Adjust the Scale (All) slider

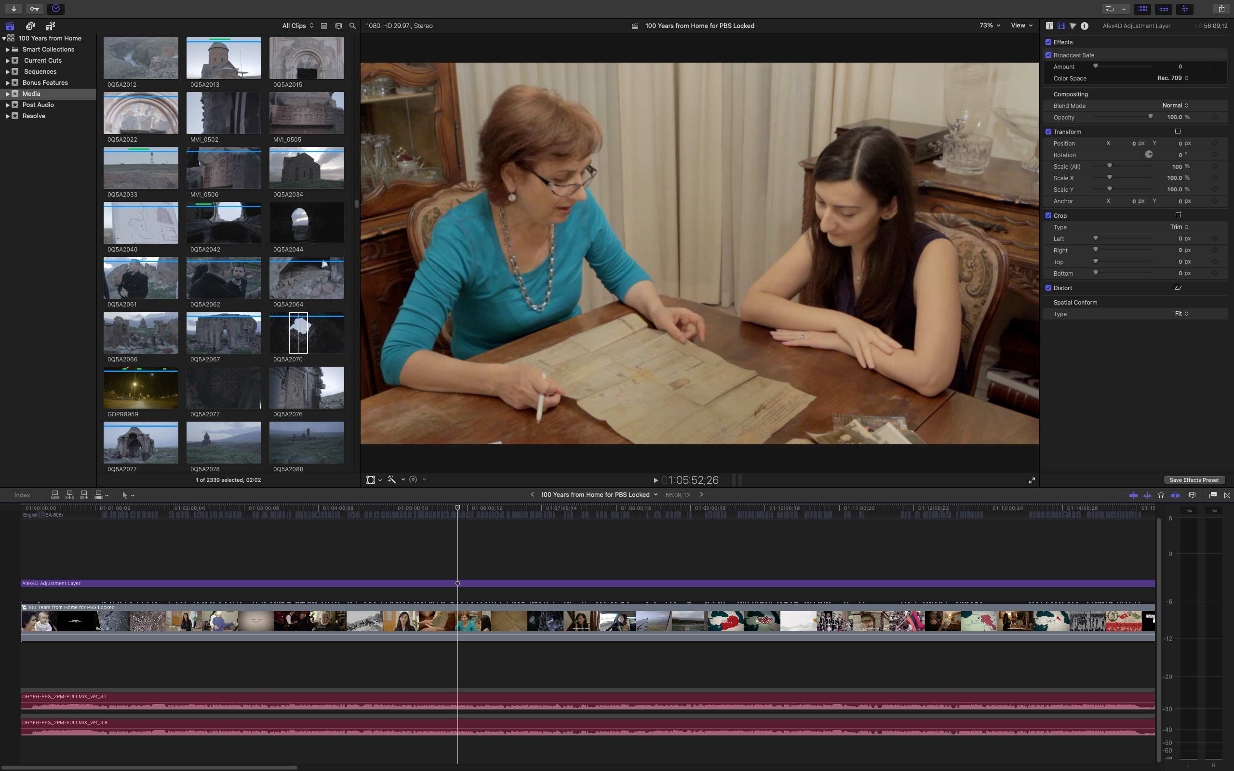pyautogui.click(x=1110, y=166)
